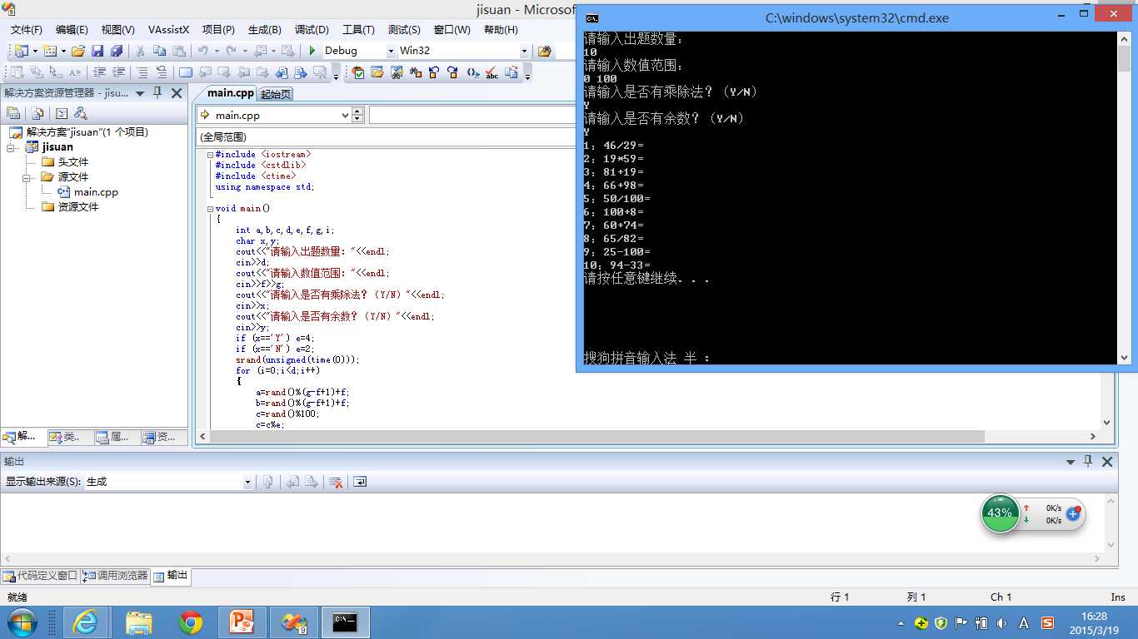
Task: Switch to the 起始页 tab
Action: click(x=276, y=94)
